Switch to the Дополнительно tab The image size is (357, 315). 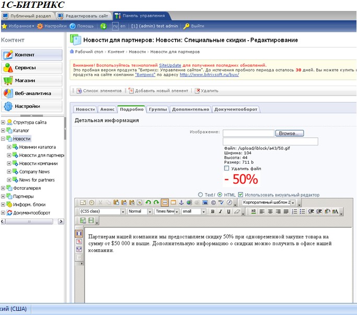pos(191,109)
